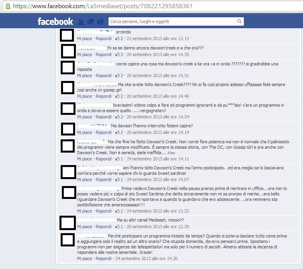Focus the 'Cerca persone, luoghi e oggetti' field

coord(172,21)
